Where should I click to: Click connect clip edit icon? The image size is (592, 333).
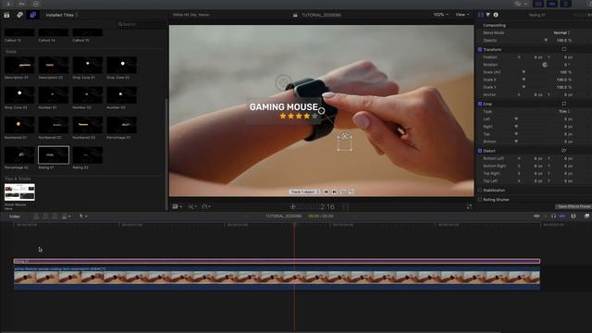pos(36,216)
